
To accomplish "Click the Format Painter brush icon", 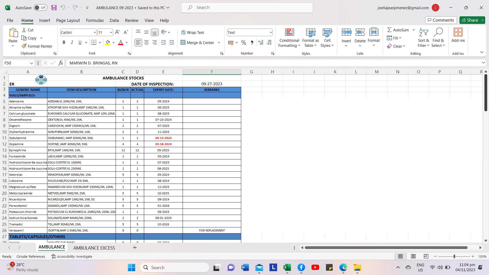I will (x=24, y=46).
